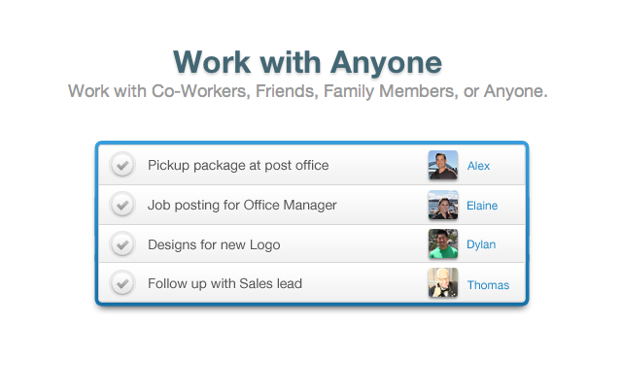Image resolution: width=622 pixels, height=388 pixels.
Task: Select the Thomas assignee link
Action: [x=488, y=285]
